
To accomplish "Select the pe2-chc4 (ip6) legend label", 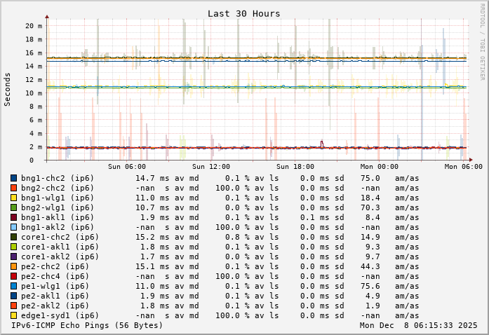I will [55, 276].
